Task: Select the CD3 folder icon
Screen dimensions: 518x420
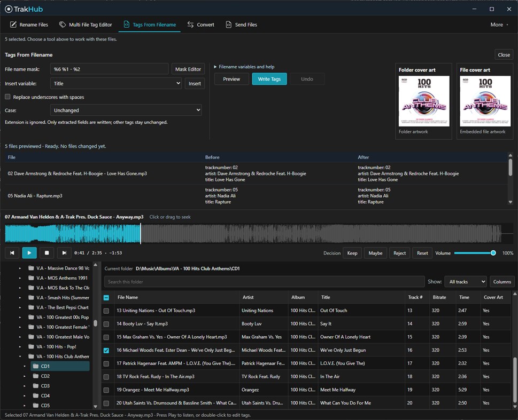Action: pyautogui.click(x=36, y=386)
